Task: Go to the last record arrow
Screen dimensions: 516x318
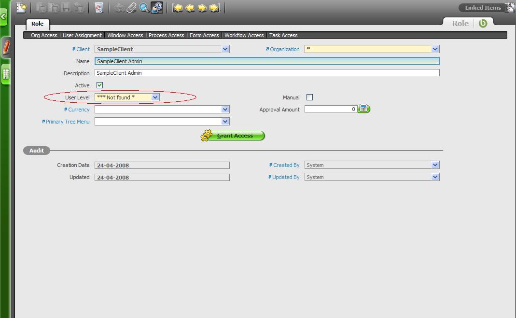Action: coord(215,7)
